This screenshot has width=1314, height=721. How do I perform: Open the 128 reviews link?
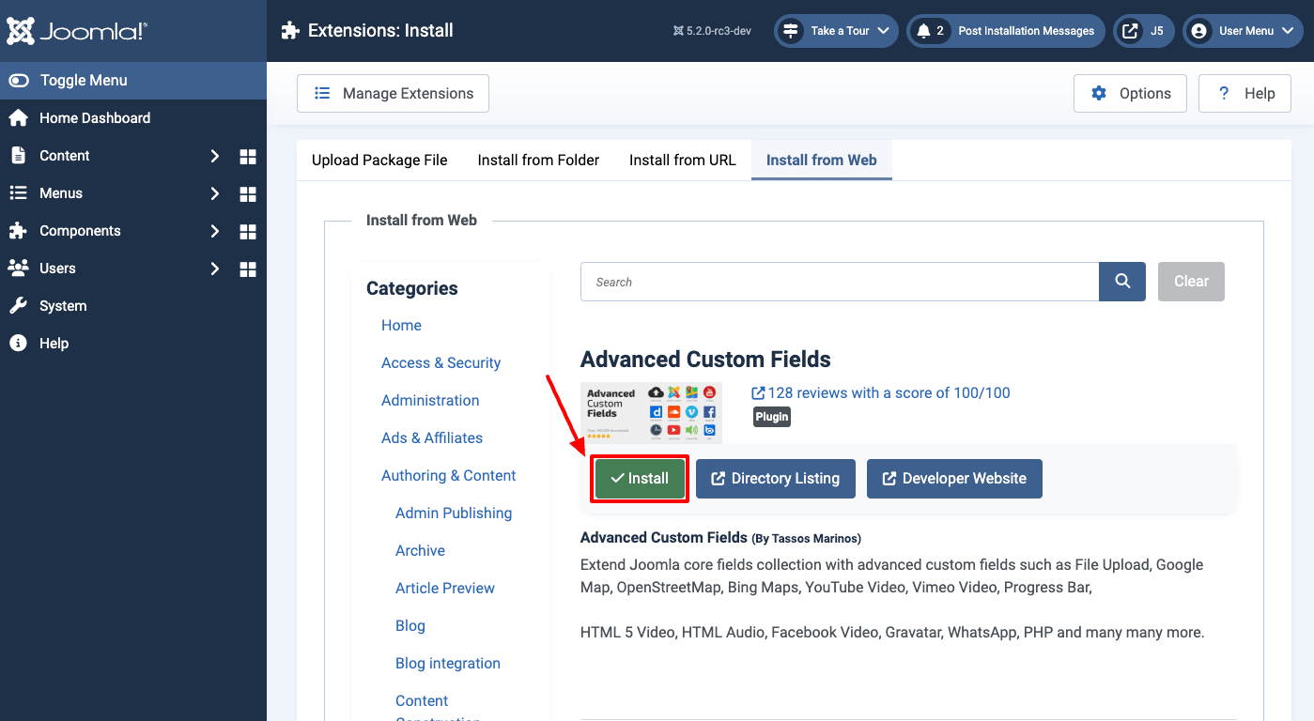(881, 393)
